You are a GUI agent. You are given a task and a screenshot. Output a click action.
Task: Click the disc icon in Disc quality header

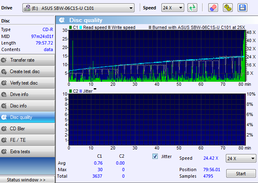click(62, 20)
